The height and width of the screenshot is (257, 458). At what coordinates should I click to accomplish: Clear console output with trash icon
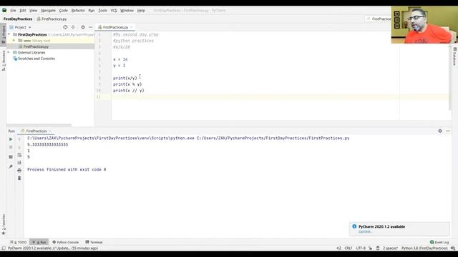19,178
